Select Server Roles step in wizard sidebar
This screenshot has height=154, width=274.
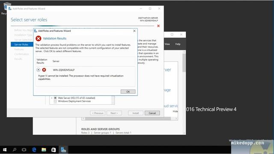[x=22, y=44]
